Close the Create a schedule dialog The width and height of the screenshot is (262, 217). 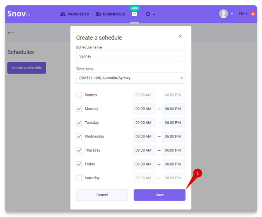click(180, 36)
